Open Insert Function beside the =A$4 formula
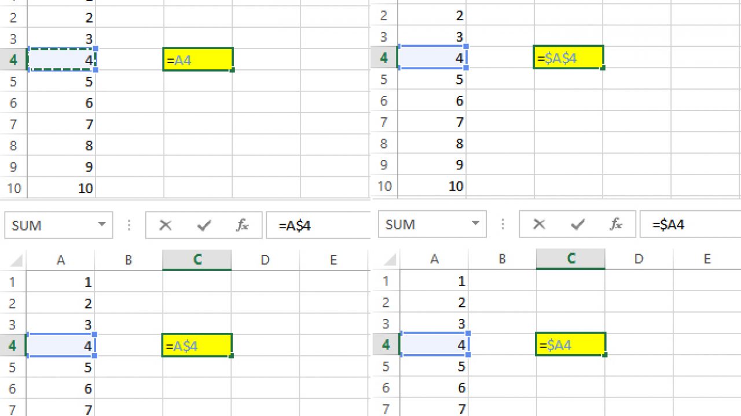Image resolution: width=741 pixels, height=416 pixels. [242, 225]
